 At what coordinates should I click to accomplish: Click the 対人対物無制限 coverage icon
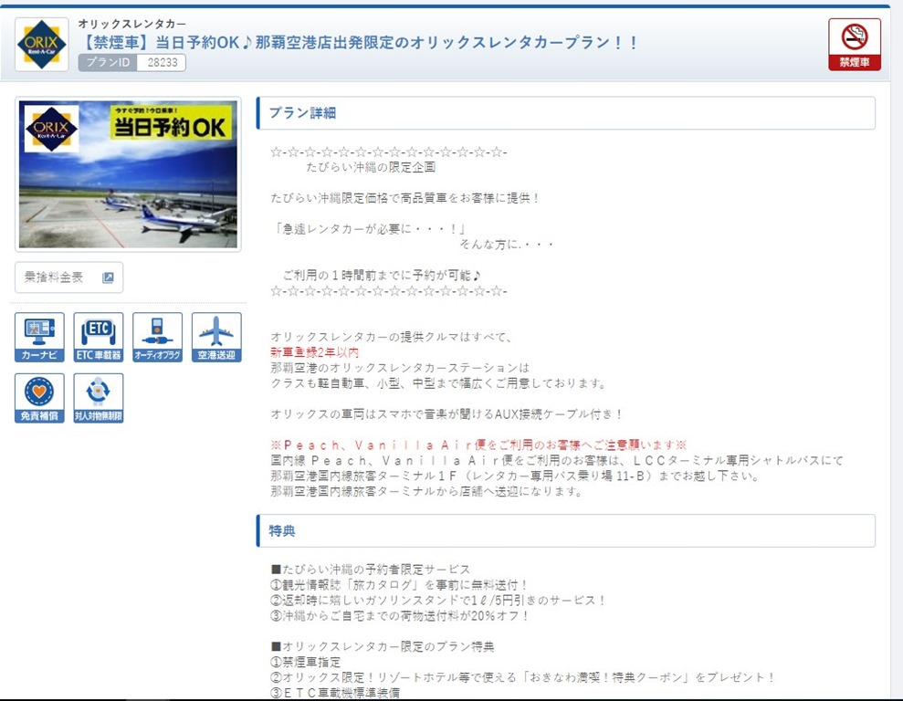(99, 398)
